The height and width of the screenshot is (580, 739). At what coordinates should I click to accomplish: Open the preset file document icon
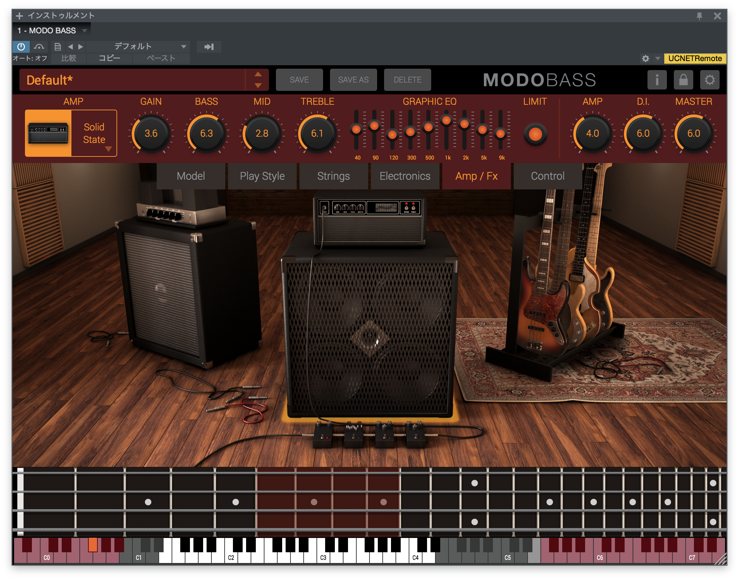58,46
